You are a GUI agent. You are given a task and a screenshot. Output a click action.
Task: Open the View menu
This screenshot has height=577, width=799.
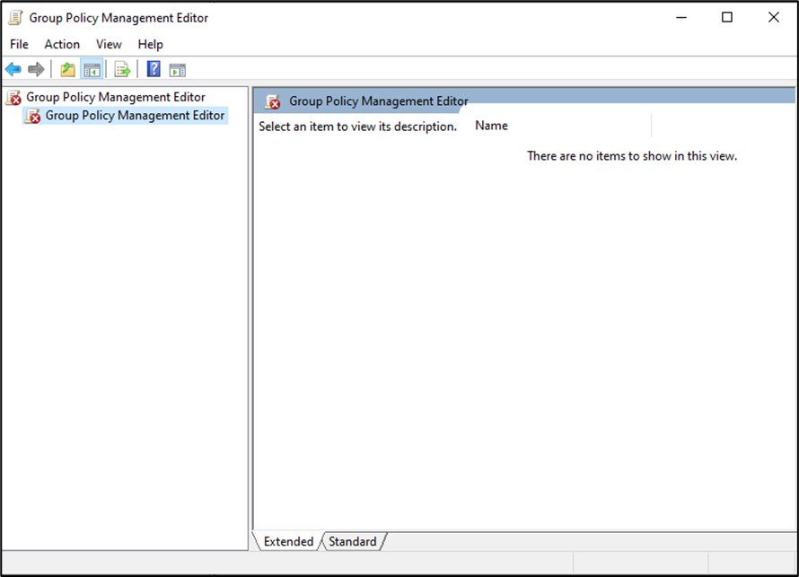pos(109,44)
